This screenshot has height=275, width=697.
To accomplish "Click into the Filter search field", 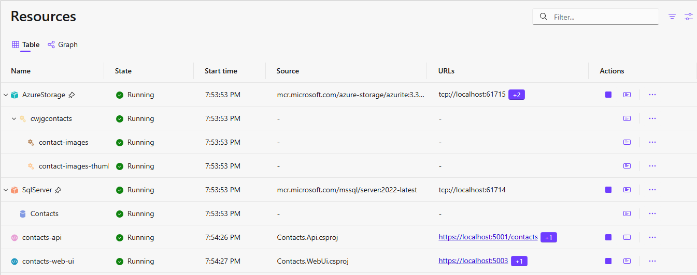I will 596,17.
